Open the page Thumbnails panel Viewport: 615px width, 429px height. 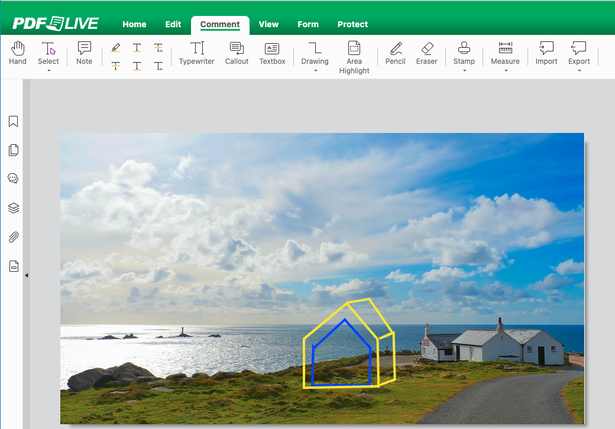click(x=13, y=149)
